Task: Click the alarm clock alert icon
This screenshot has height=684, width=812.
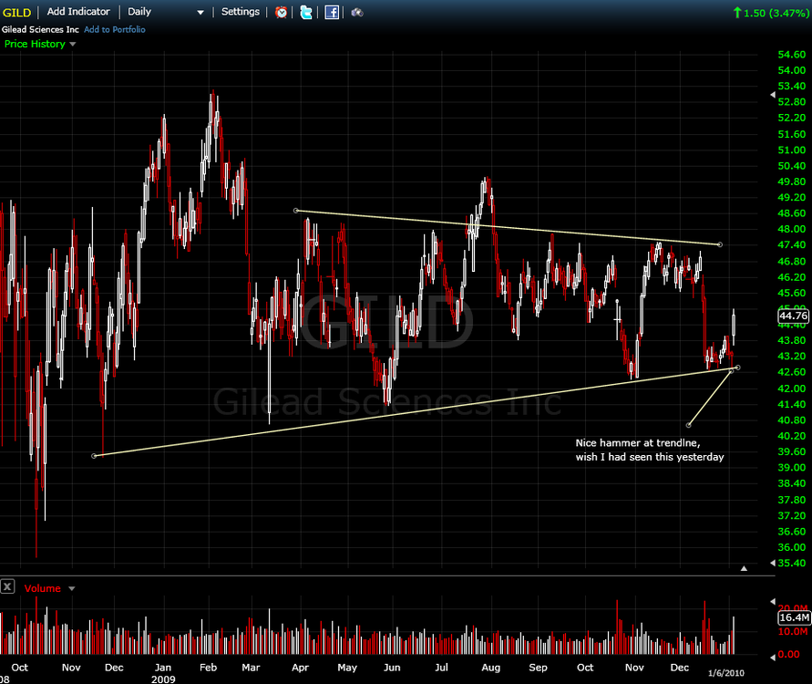Action: coord(282,13)
